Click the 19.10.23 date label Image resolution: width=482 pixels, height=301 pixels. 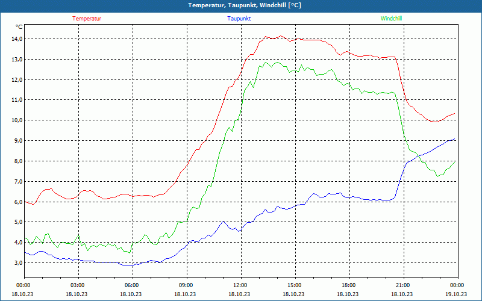[456, 294]
